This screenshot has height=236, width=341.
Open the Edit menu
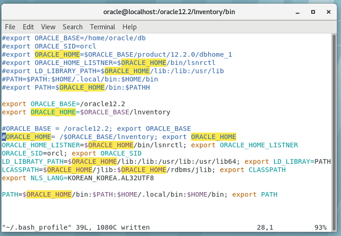click(x=28, y=27)
